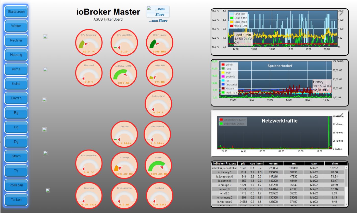Click the 'empfangene Daten' legend entry

pyautogui.click(x=233, y=119)
